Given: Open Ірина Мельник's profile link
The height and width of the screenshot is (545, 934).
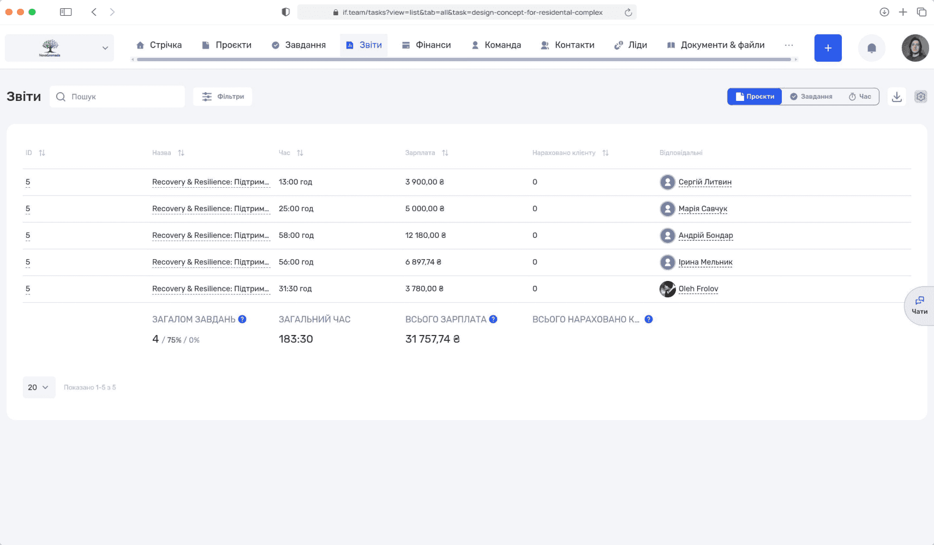Looking at the screenshot, I should (x=705, y=262).
